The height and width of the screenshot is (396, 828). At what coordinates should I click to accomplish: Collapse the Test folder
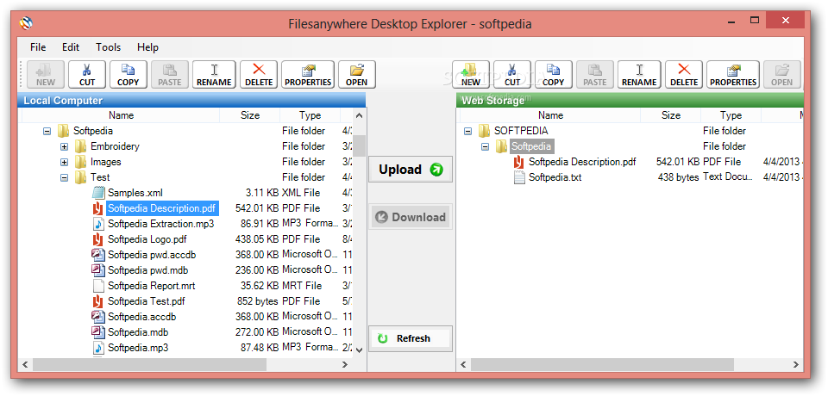(x=65, y=177)
